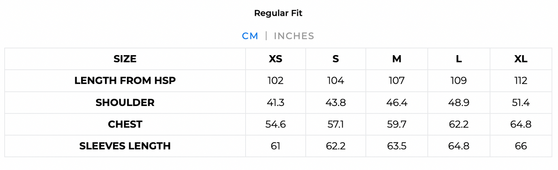Select the CHEST row label
Viewport: 558px width, 170px height.
tap(125, 124)
